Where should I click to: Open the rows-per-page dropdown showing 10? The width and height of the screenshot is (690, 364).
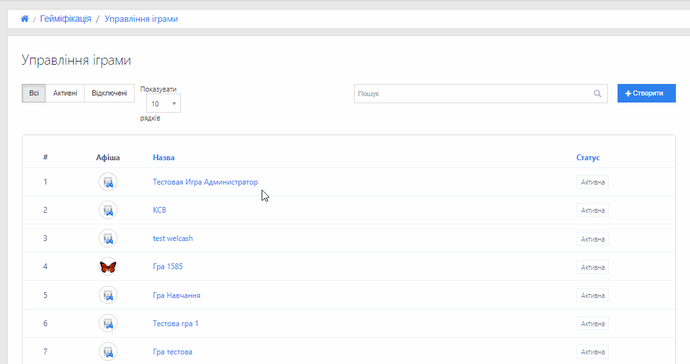pos(164,103)
